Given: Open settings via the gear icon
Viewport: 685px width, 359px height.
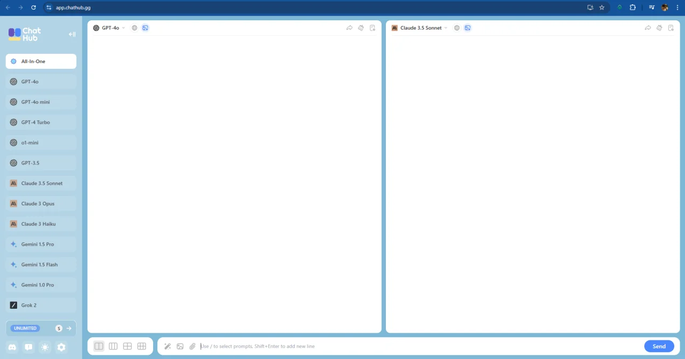Looking at the screenshot, I should click(x=62, y=347).
